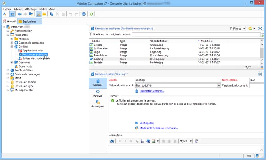Open the gear icon dropdown arrow

(x=254, y=29)
